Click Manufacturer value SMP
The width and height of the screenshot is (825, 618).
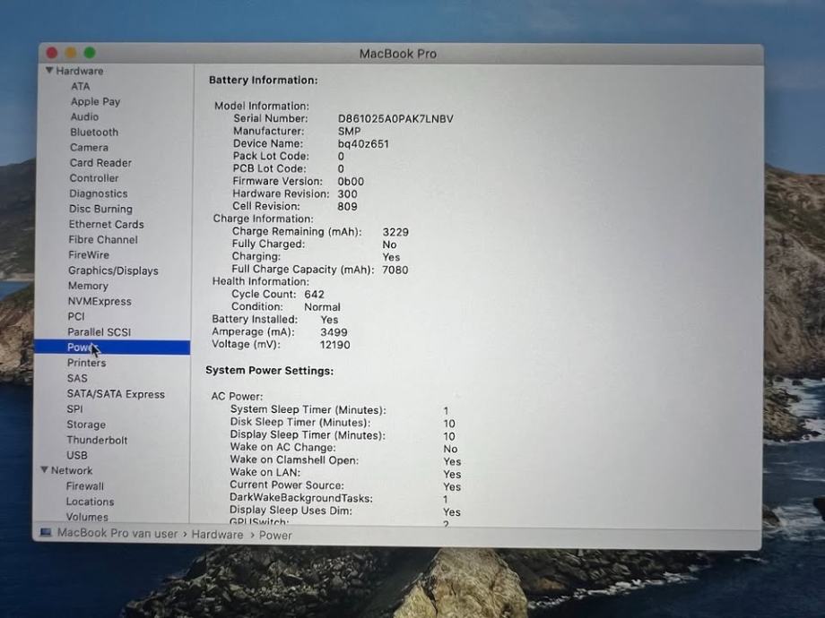click(350, 132)
